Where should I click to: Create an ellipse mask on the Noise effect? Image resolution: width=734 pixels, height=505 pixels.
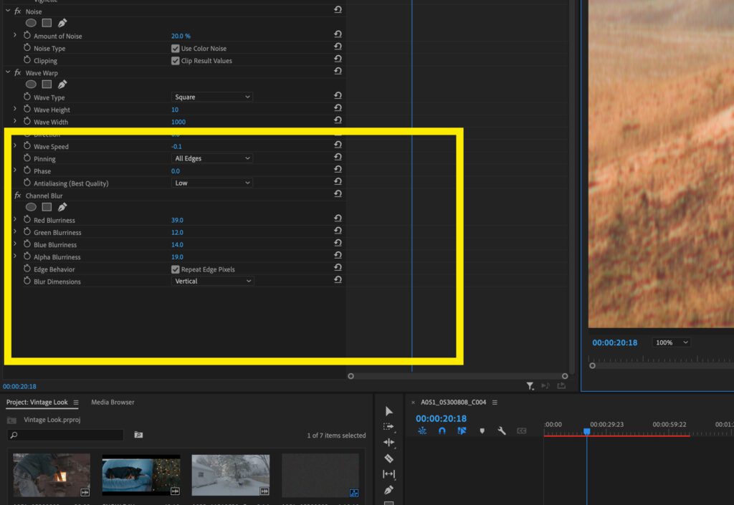point(30,22)
